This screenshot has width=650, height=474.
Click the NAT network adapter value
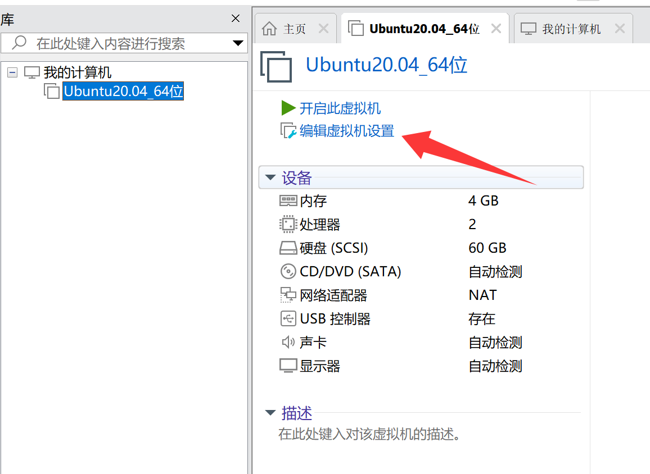pyautogui.click(x=482, y=295)
